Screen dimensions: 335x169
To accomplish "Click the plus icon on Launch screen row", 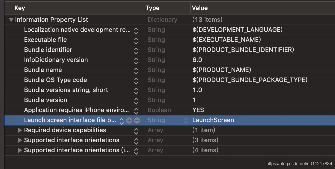I will click(129, 120).
